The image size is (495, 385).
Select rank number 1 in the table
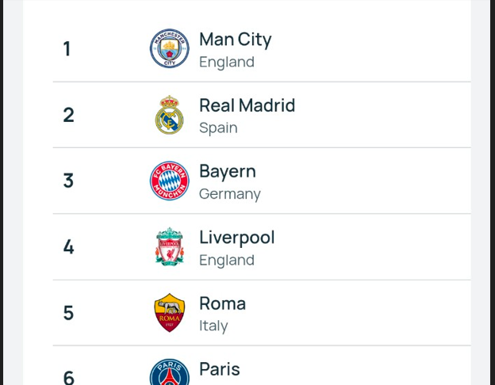coord(67,49)
